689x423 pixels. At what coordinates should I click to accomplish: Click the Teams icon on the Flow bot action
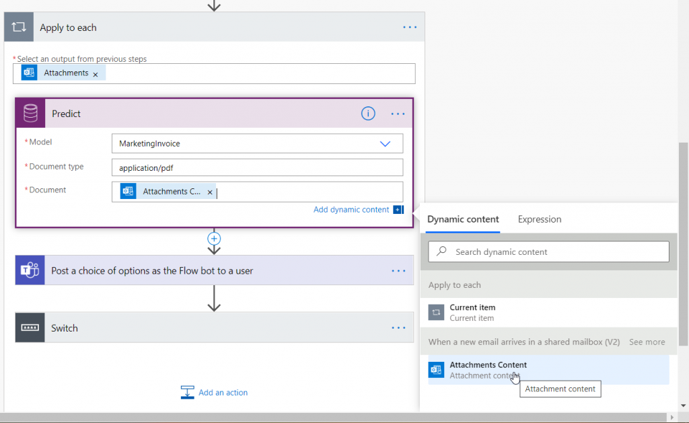pyautogui.click(x=30, y=270)
